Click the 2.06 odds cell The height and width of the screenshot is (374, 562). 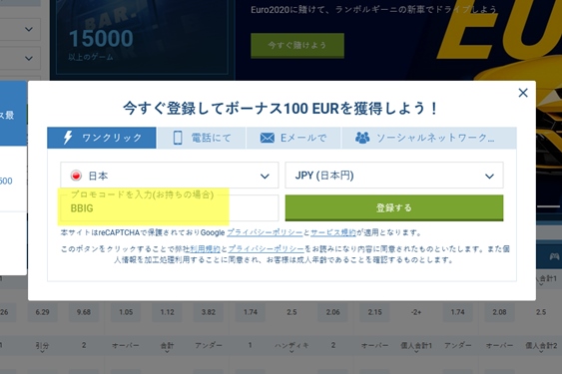click(333, 312)
